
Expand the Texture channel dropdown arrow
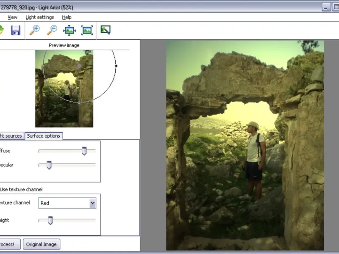point(92,203)
